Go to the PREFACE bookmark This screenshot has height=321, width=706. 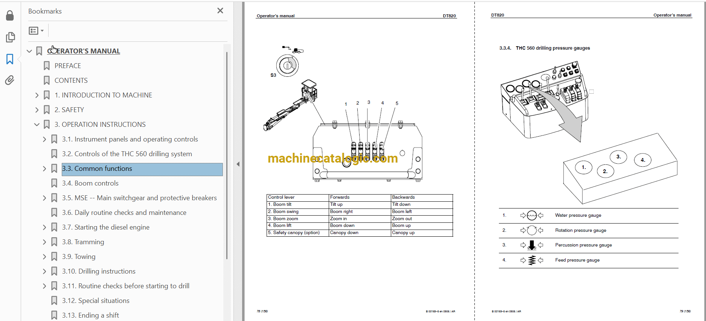click(x=68, y=66)
